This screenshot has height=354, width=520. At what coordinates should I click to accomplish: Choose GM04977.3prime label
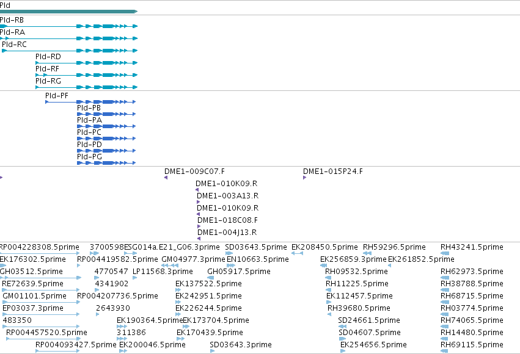click(193, 259)
